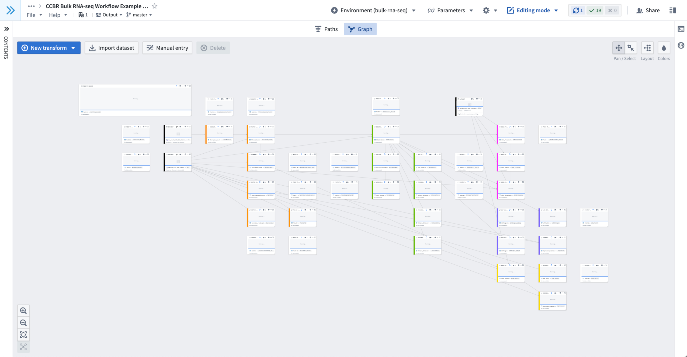Click the green-bordered DEG Analysis node
This screenshot has width=687, height=357.
(x=386, y=134)
